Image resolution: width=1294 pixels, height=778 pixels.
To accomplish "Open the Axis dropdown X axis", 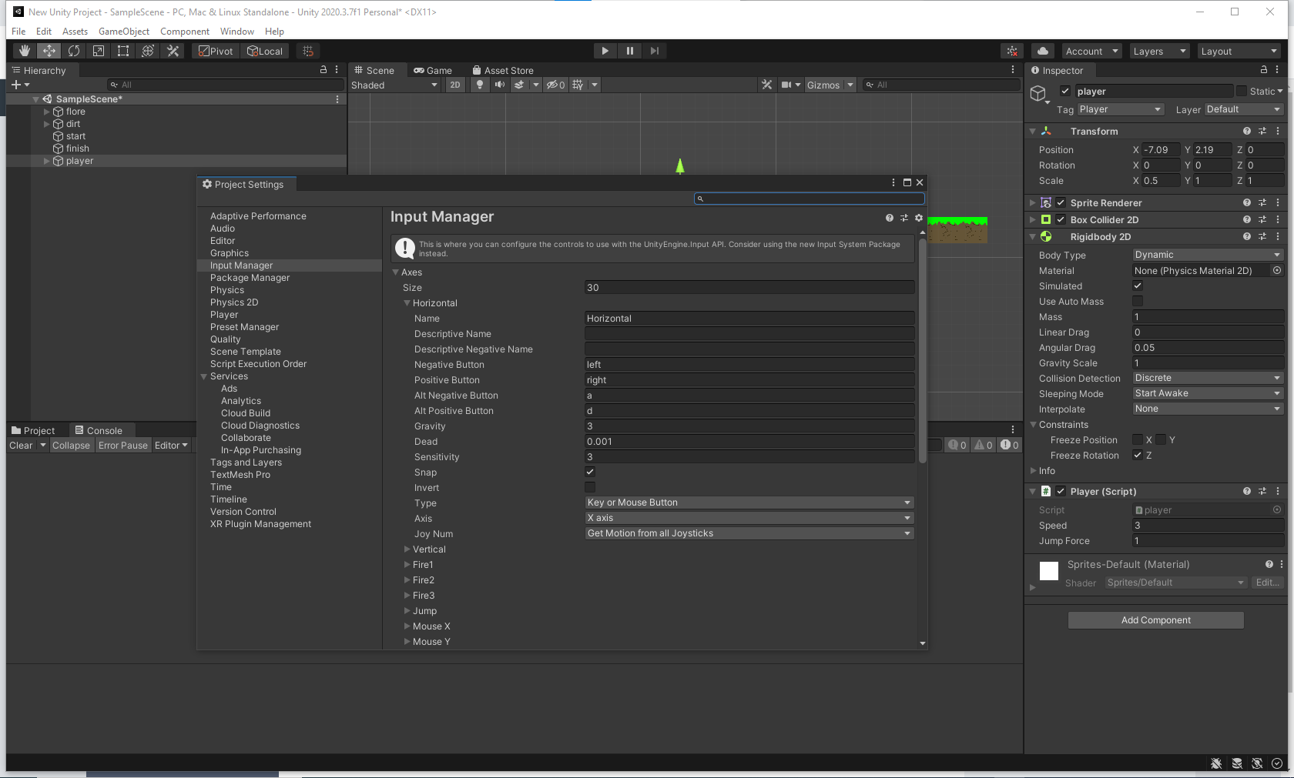I will (x=749, y=518).
